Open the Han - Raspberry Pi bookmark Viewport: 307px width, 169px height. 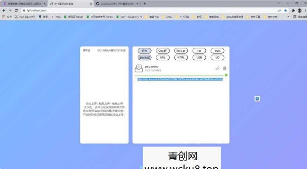click(x=129, y=17)
